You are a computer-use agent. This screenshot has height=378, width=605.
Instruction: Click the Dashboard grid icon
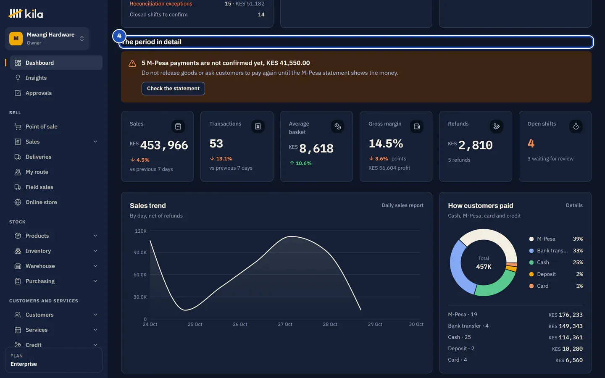click(x=18, y=63)
